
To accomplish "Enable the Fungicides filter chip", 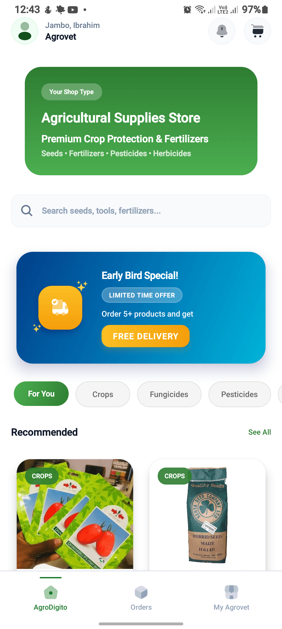I will coord(169,394).
